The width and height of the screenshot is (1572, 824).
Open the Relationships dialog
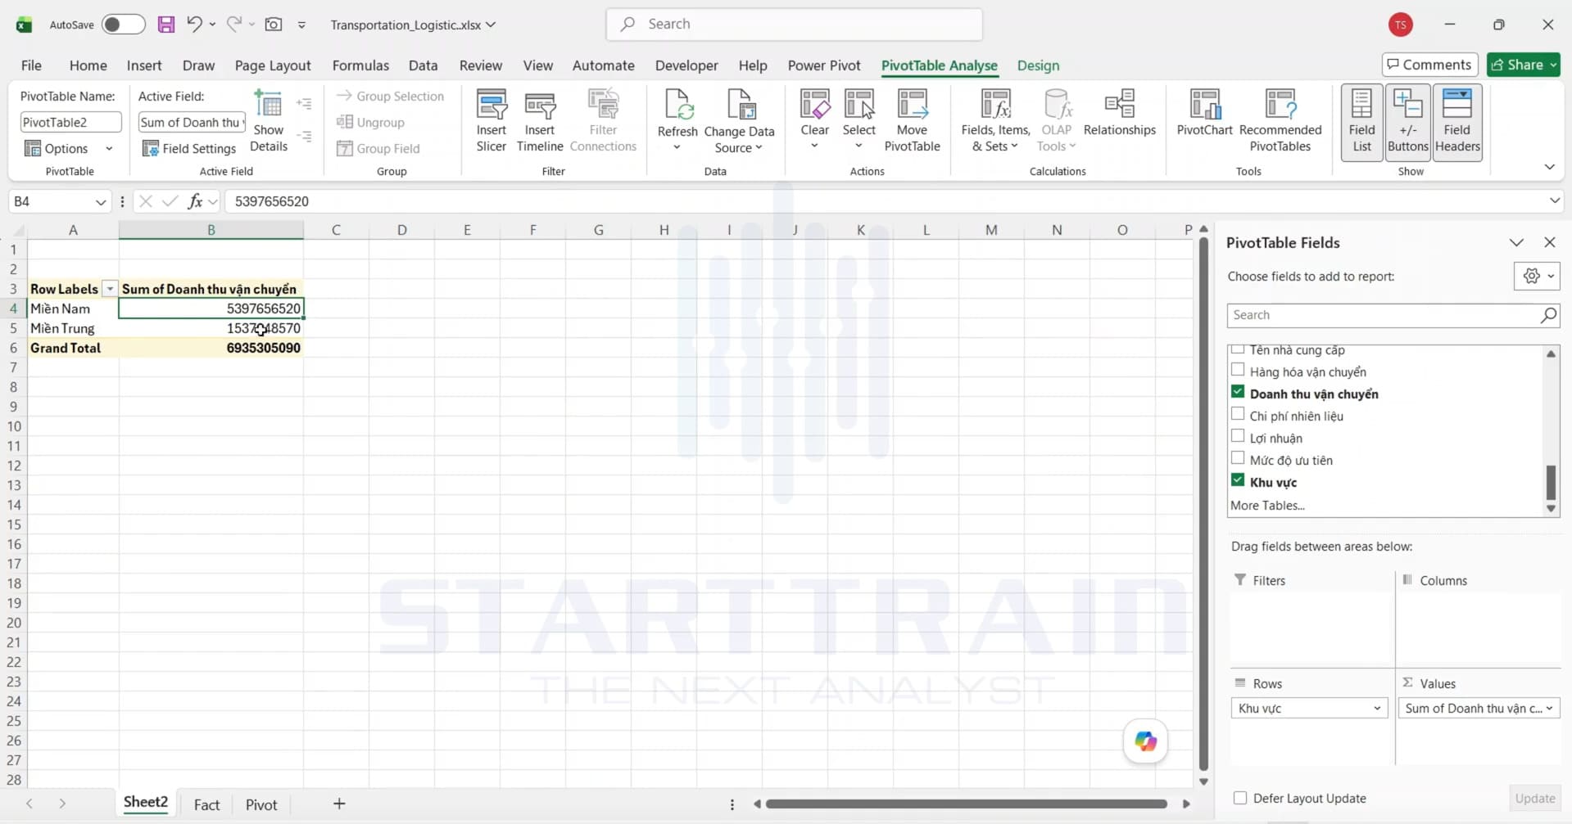tap(1120, 115)
